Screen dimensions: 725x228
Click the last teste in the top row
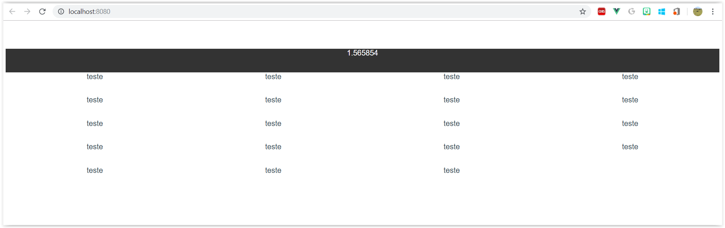[x=630, y=76]
